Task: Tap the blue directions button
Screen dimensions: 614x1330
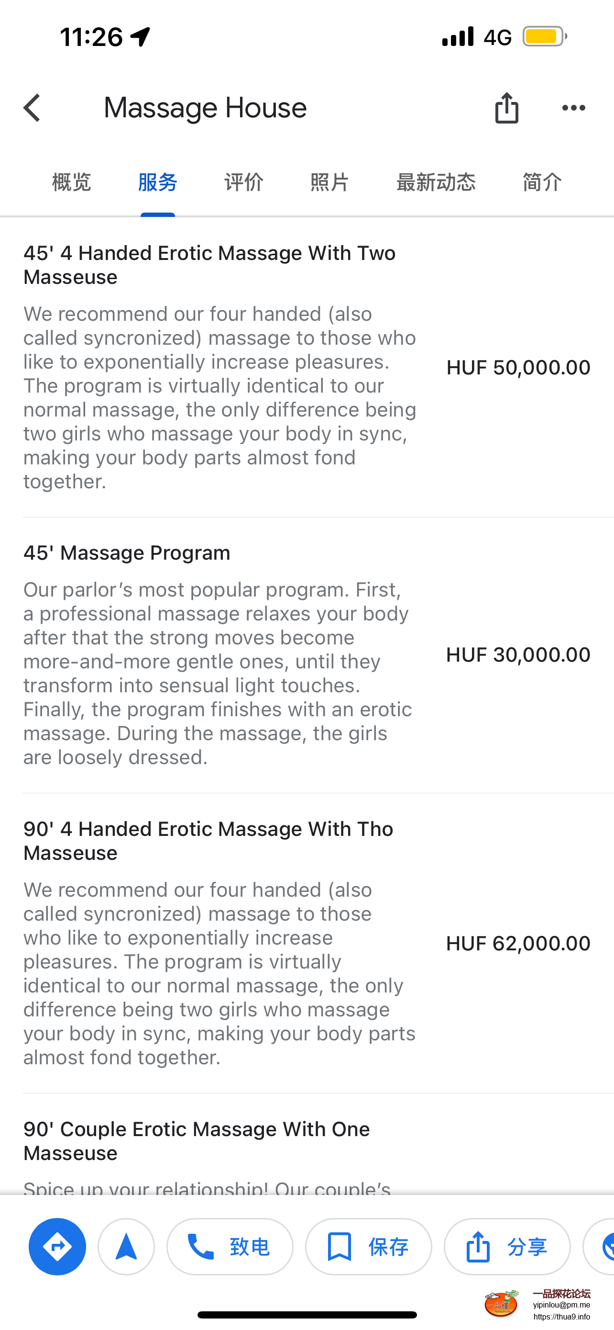Action: 57,1246
